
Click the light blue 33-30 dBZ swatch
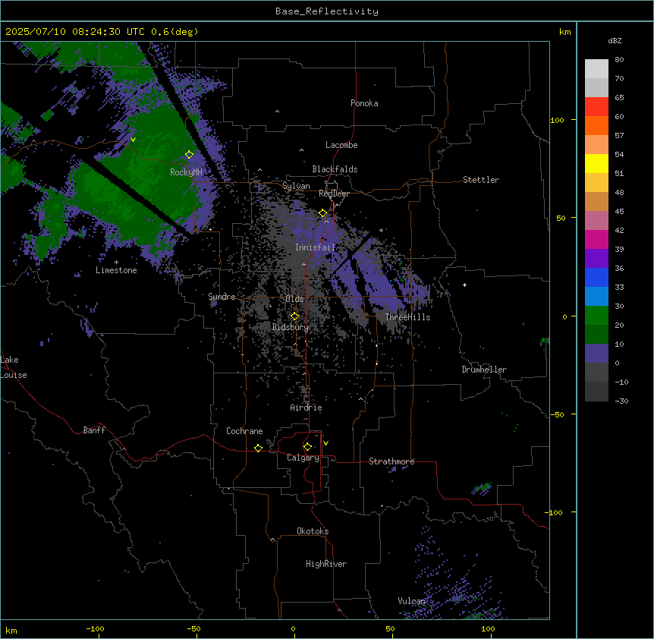[596, 297]
